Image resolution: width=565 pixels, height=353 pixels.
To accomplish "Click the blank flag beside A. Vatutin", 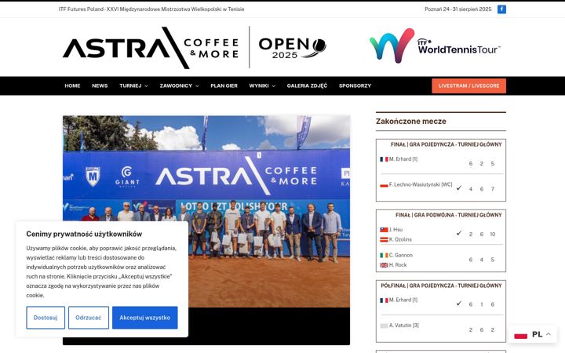I will point(384,326).
